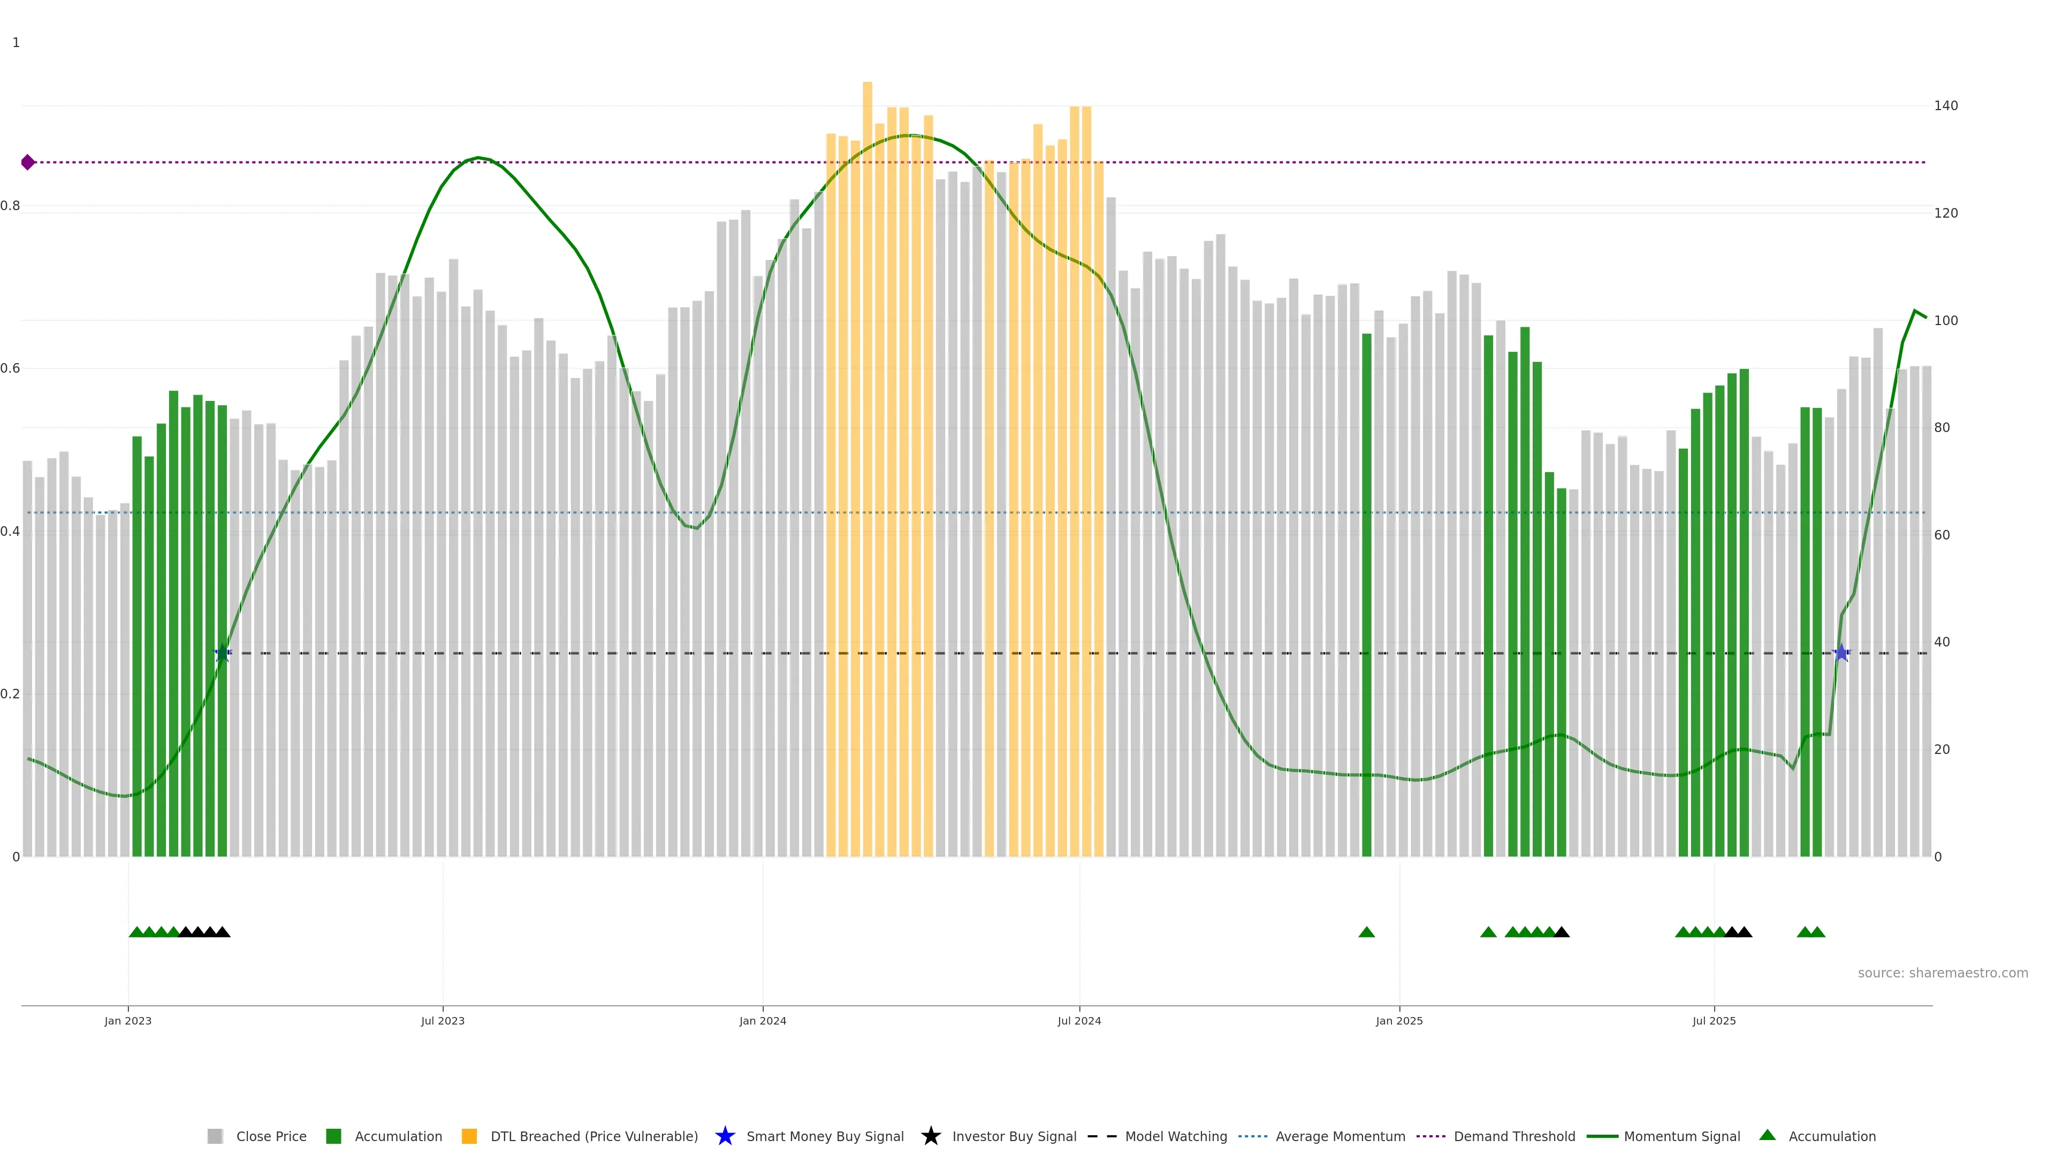
Task: Click the gray Close Price legend square
Action: 215,1136
